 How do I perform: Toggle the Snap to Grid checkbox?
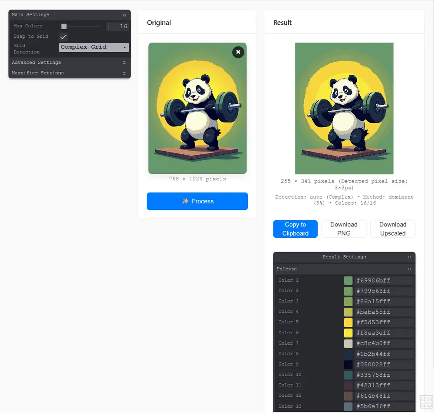point(63,37)
